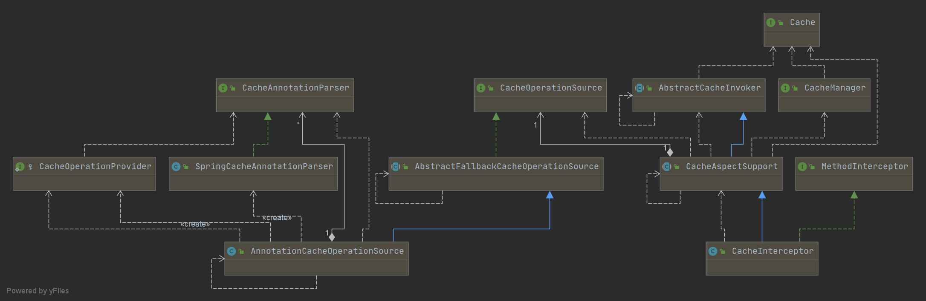The width and height of the screenshot is (926, 301).
Task: Click the abstract class icon of AbstractCacheInvoker
Action: tap(640, 88)
